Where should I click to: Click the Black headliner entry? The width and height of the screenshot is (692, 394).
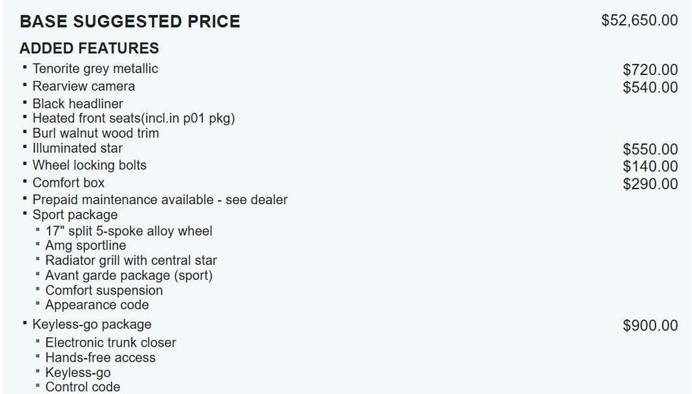coord(78,104)
